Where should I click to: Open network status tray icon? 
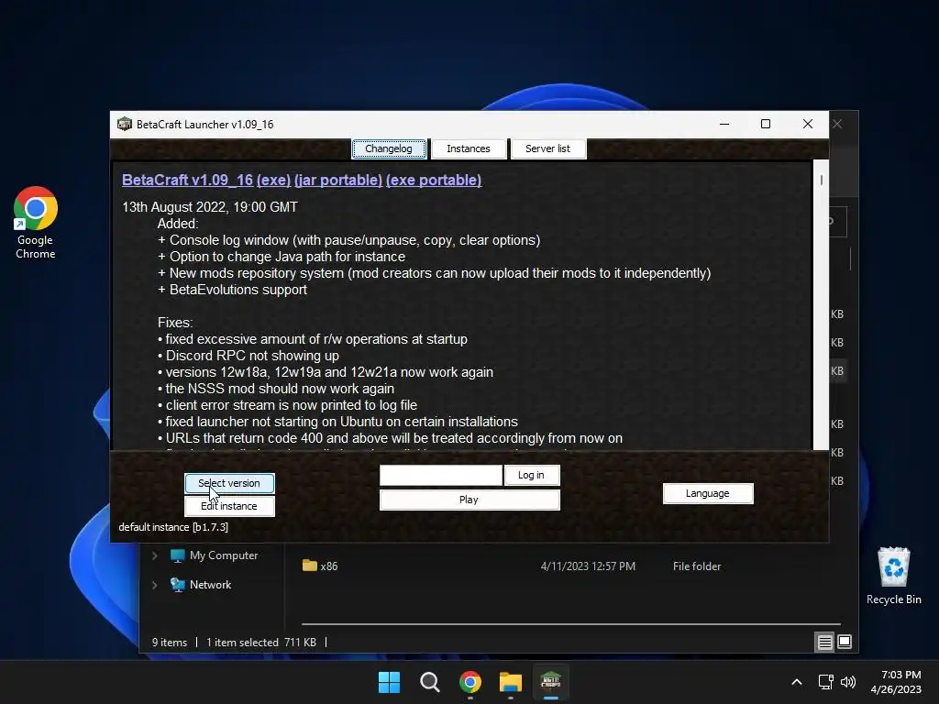click(x=826, y=682)
